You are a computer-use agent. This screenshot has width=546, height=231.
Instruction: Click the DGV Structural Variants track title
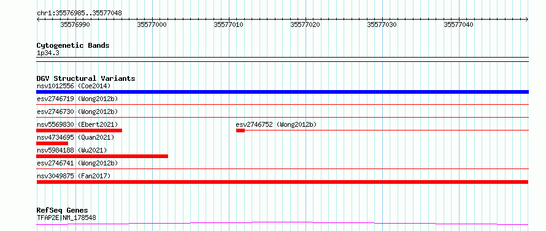[86, 78]
